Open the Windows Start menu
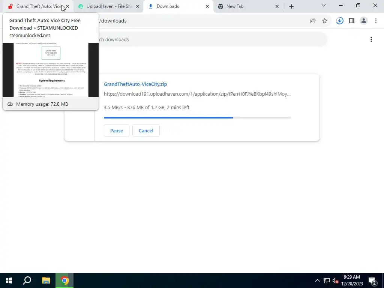The height and width of the screenshot is (288, 384). 9,280
